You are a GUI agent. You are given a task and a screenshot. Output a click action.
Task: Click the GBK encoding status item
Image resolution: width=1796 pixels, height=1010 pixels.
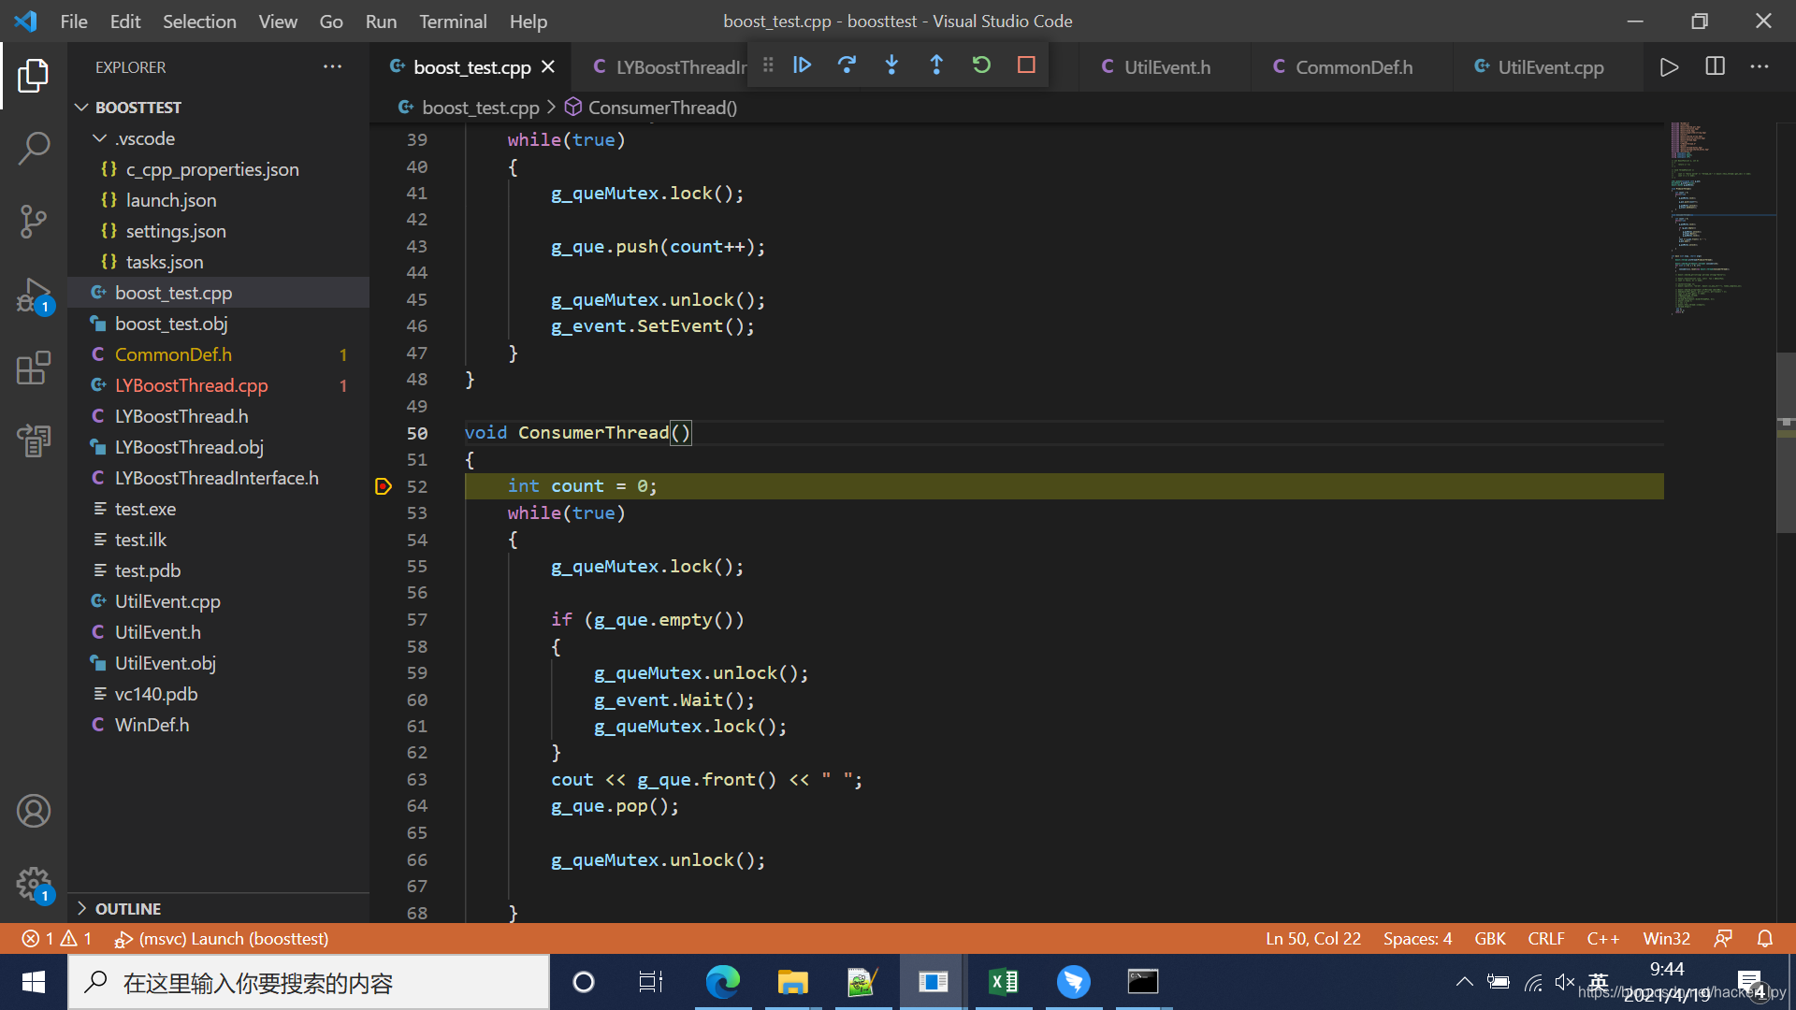(1489, 938)
